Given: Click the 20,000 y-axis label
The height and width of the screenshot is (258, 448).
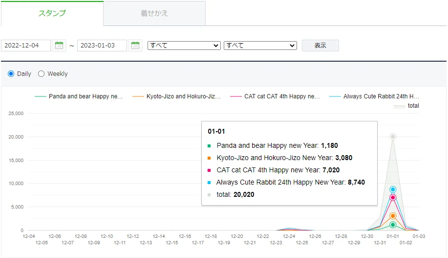Looking at the screenshot, I should pos(16,137).
